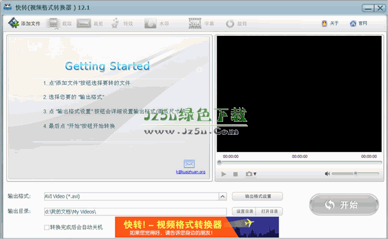Expand the 输出格式 dropdown arrow
388x239 pixels.
[223, 197]
